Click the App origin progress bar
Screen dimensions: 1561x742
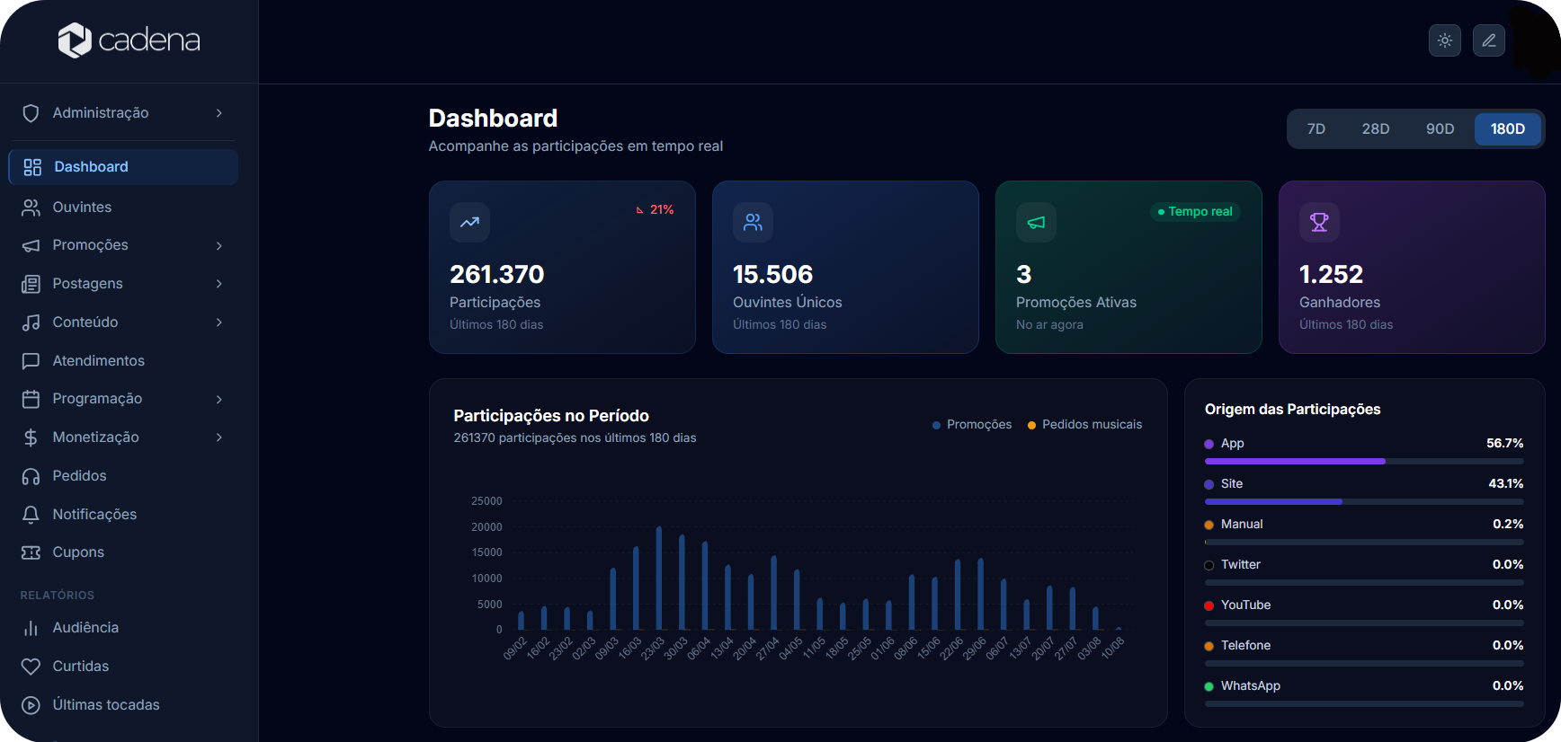[x=1364, y=462]
